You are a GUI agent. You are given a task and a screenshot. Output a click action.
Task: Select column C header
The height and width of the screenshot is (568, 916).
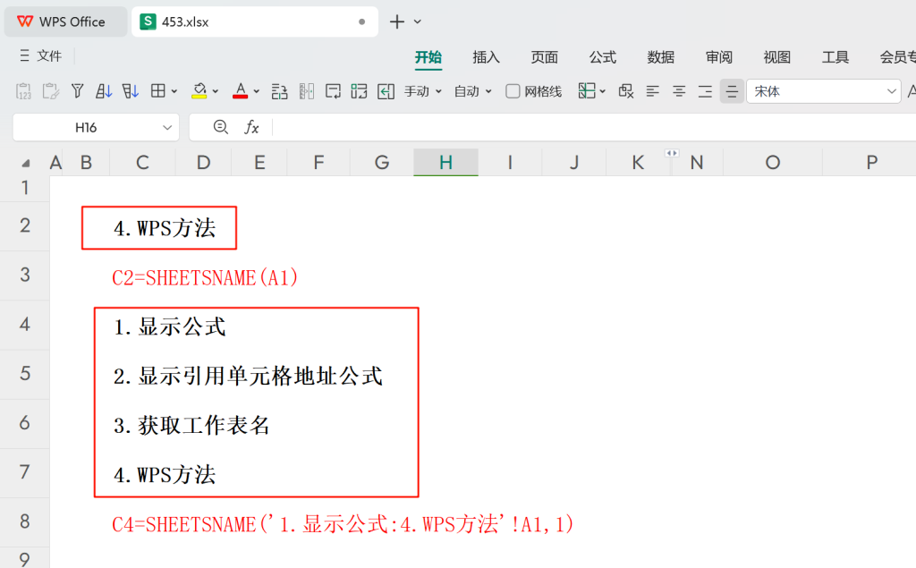(142, 162)
